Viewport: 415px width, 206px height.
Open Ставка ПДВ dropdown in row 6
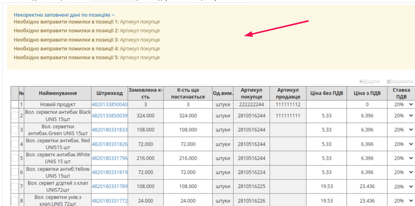click(x=402, y=172)
